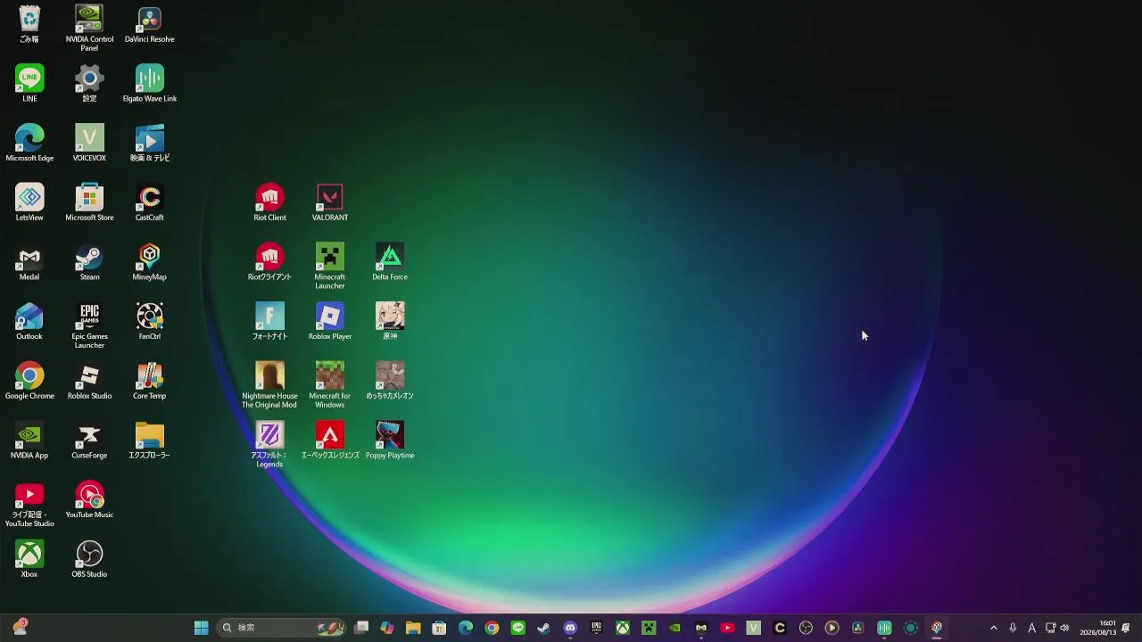Viewport: 1142px width, 642px height.
Task: Select the エーペックスレジェンズ desktop icon
Action: tap(330, 440)
